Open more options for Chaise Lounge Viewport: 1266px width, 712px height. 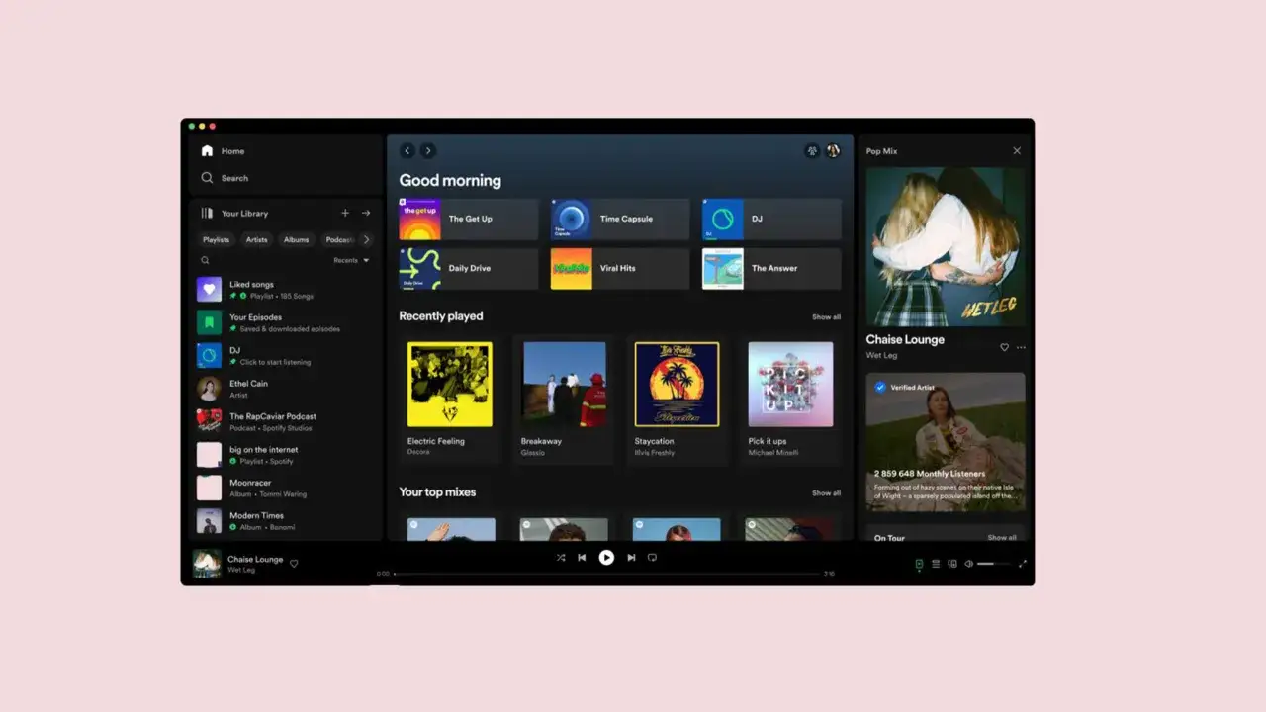click(1021, 347)
